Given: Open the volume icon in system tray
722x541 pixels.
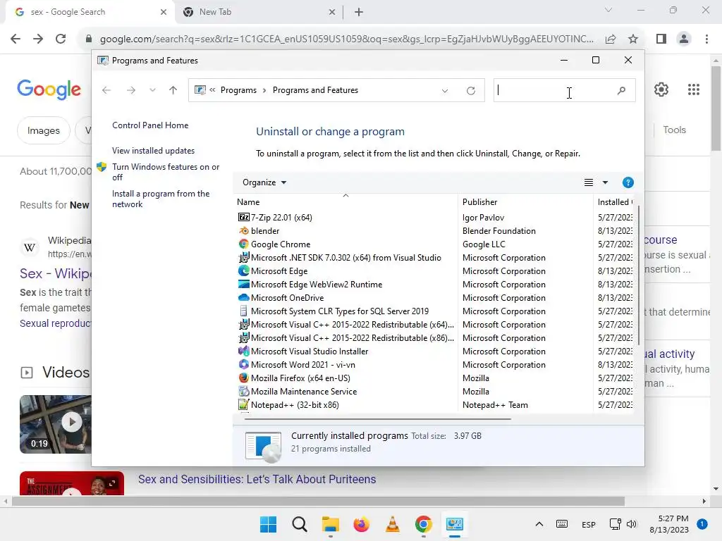Looking at the screenshot, I should point(631,524).
